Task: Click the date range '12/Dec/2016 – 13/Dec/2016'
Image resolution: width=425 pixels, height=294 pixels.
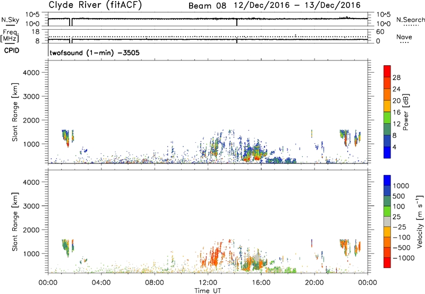Action: click(297, 5)
